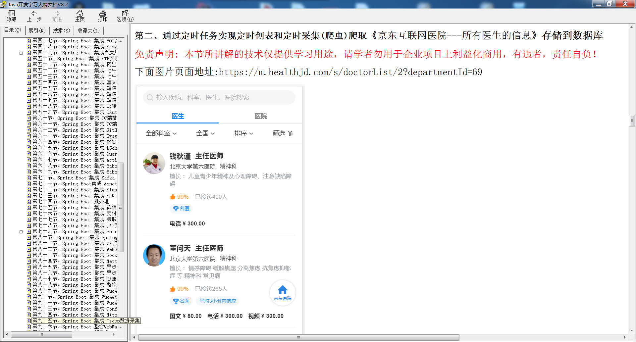Open topic 第四十八节 Spring Boot 集成 Easy

coord(75,47)
